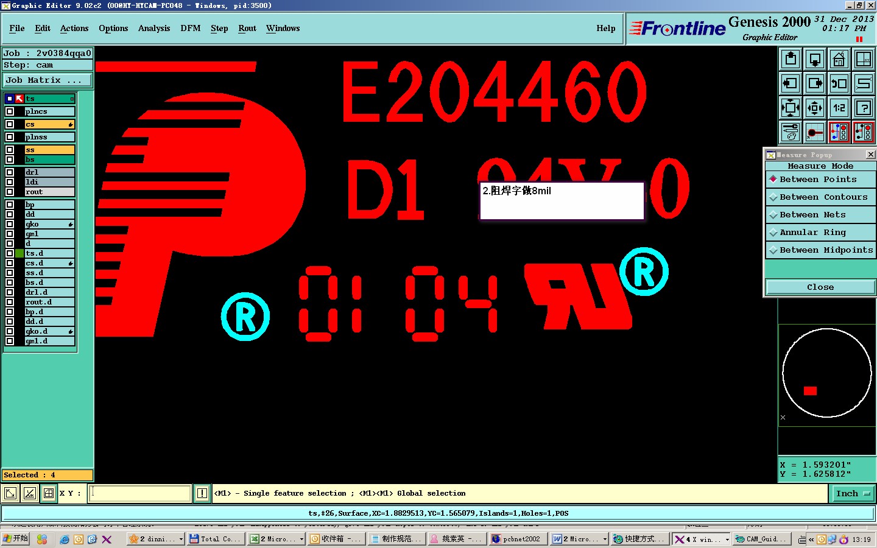The height and width of the screenshot is (548, 877).
Task: Open the Help menu
Action: 606,29
